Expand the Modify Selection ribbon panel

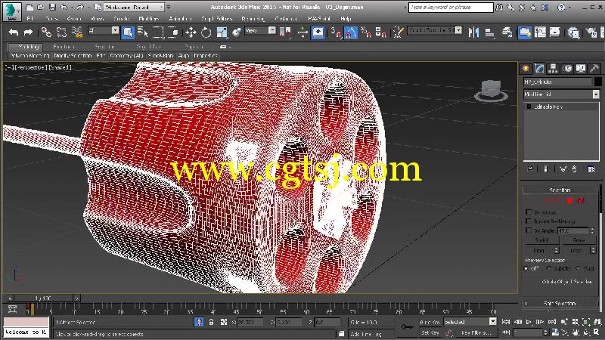tap(73, 56)
